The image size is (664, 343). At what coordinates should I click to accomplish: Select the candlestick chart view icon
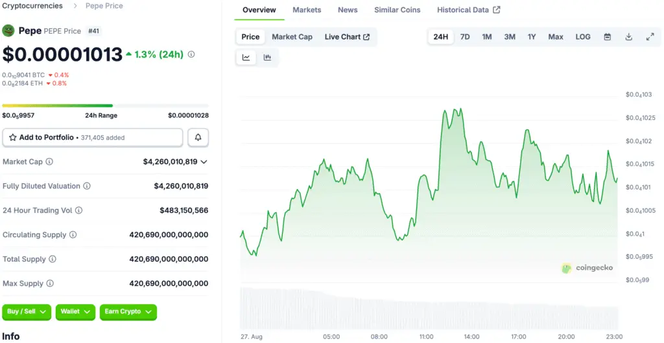coord(267,58)
